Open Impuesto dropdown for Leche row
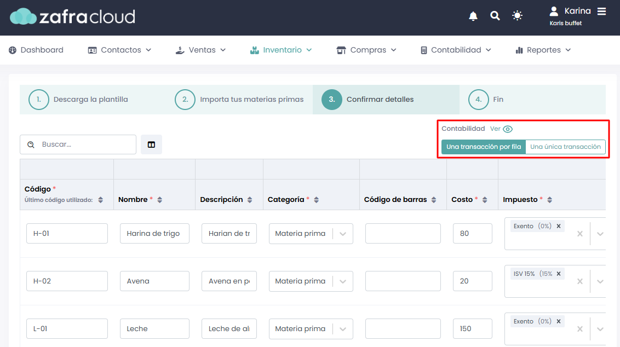The height and width of the screenshot is (347, 620). click(x=600, y=329)
